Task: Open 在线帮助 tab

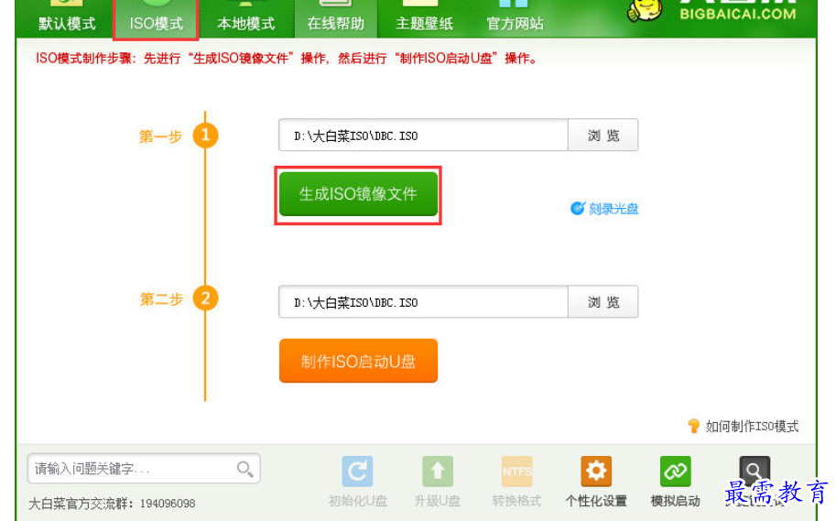Action: (335, 19)
